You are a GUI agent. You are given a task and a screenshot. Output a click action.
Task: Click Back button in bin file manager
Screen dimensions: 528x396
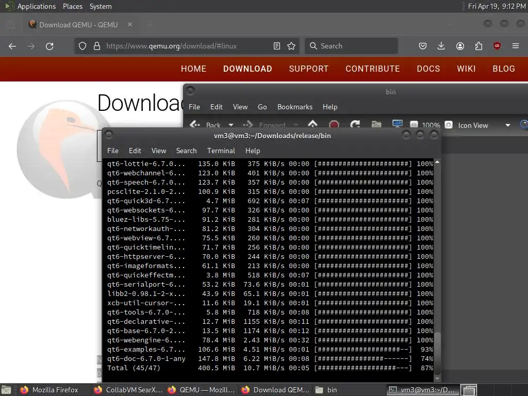205,125
